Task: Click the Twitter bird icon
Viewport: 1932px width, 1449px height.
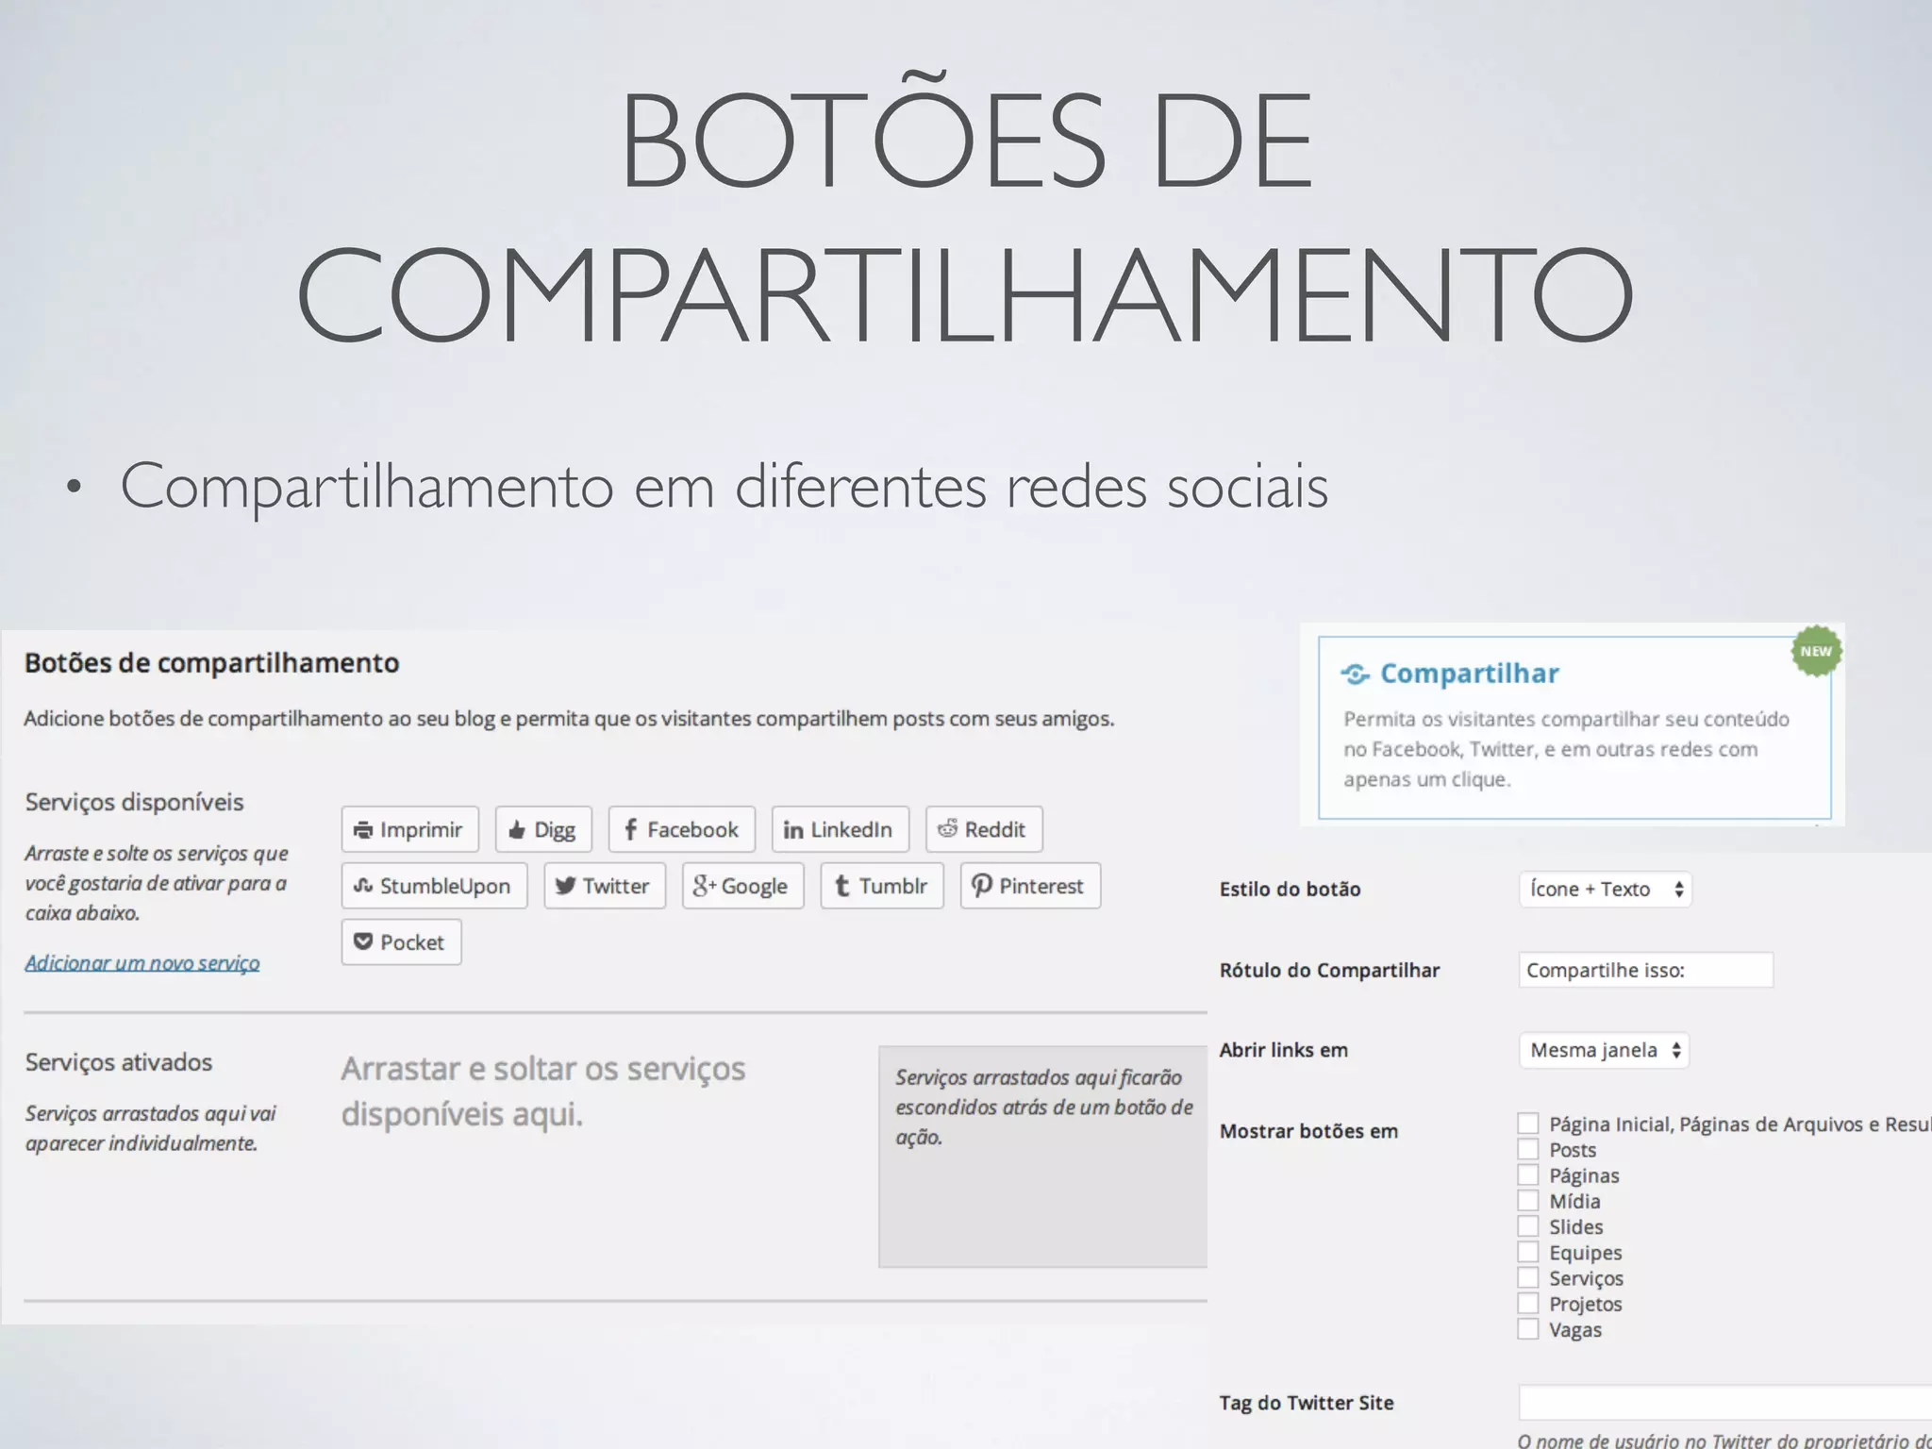Action: tap(565, 886)
